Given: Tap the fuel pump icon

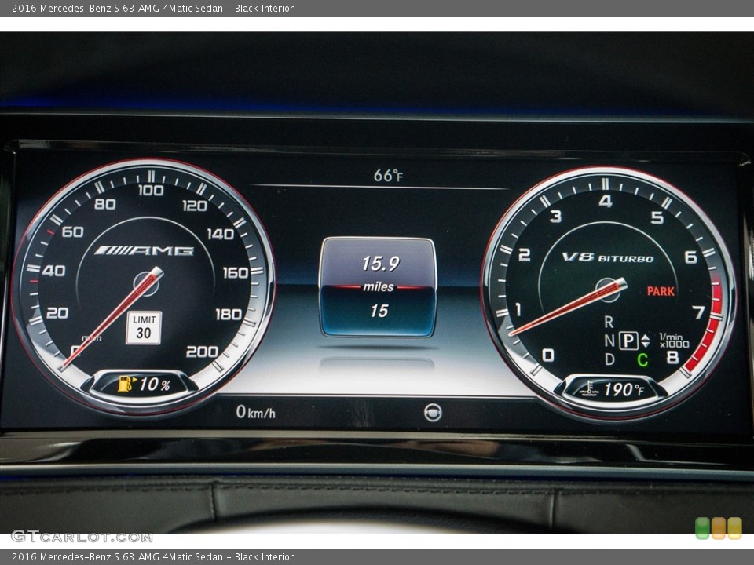Looking at the screenshot, I should (127, 384).
